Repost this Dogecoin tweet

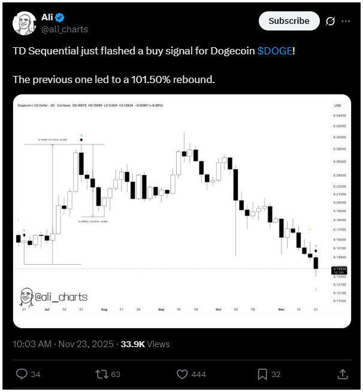tap(102, 374)
